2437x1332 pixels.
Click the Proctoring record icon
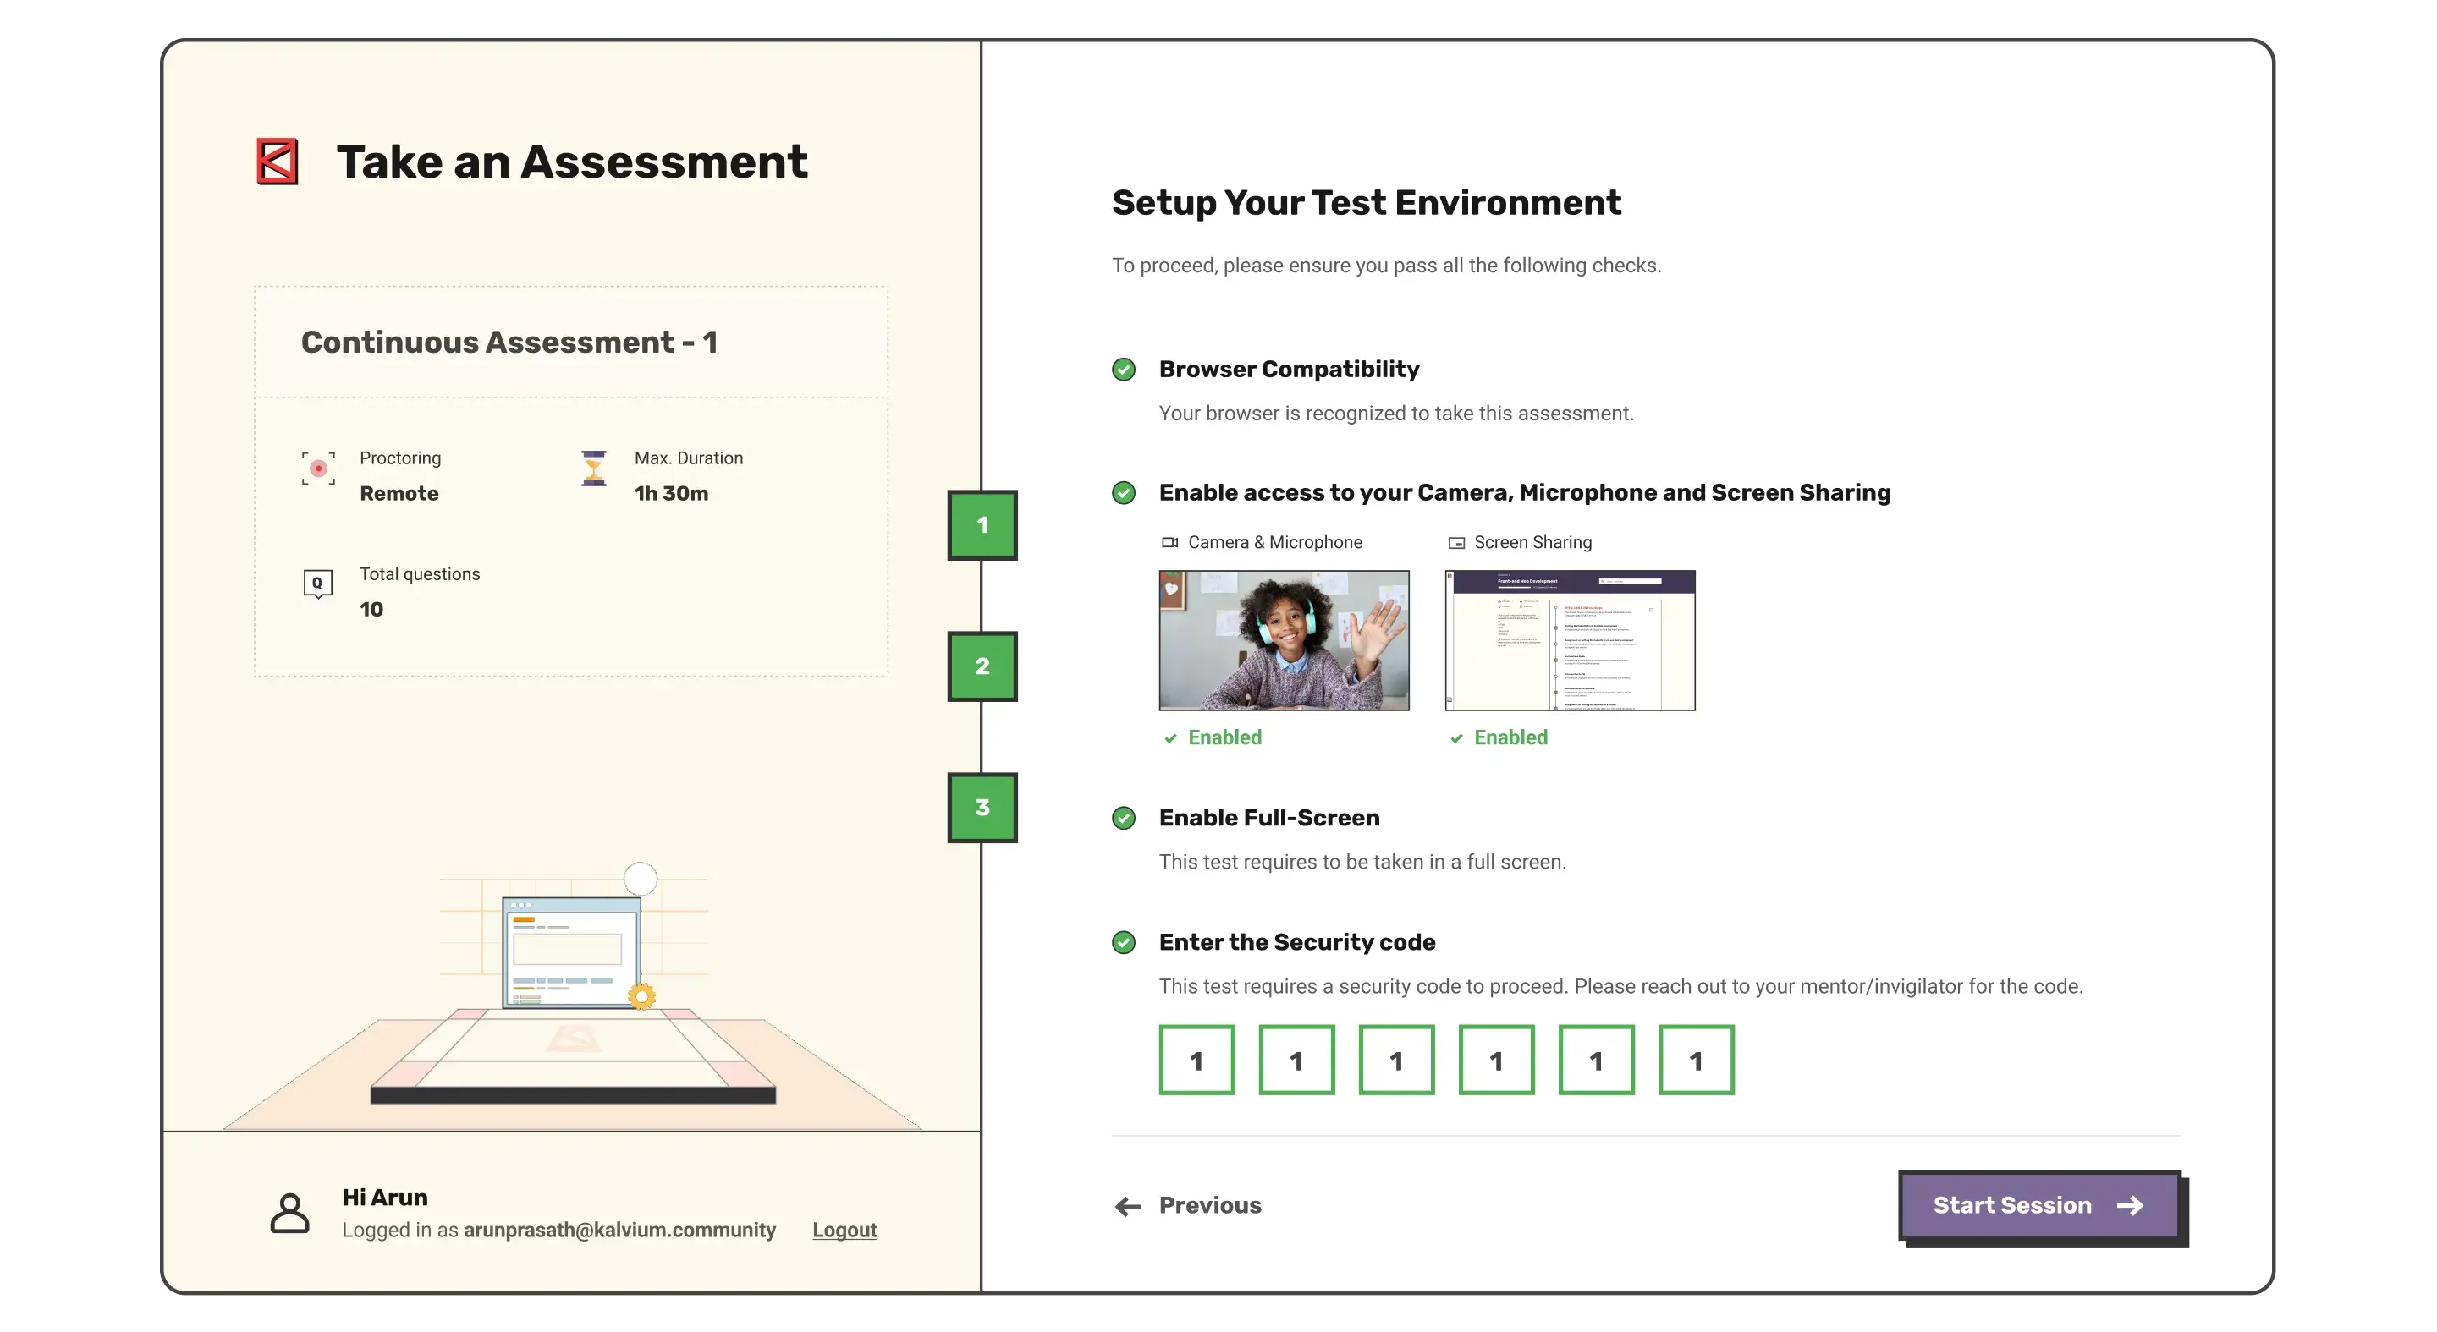pyautogui.click(x=318, y=468)
